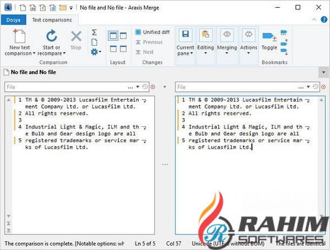
Task: Click 'Ln 5 of 5' in status bar
Action: click(x=145, y=244)
